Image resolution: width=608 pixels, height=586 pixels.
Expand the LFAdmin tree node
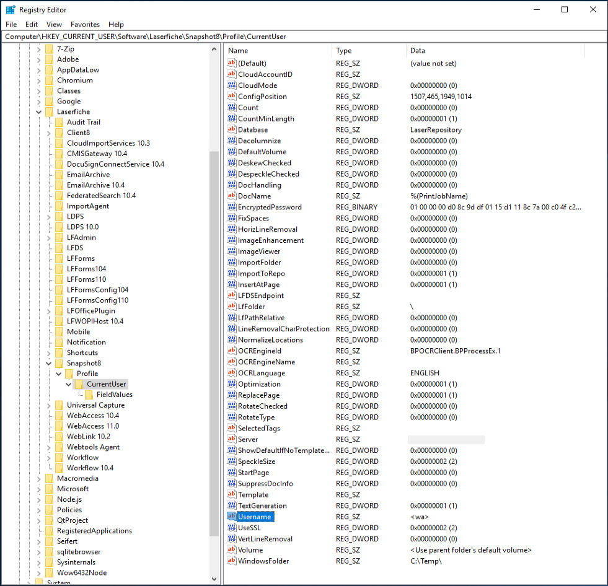(x=49, y=238)
